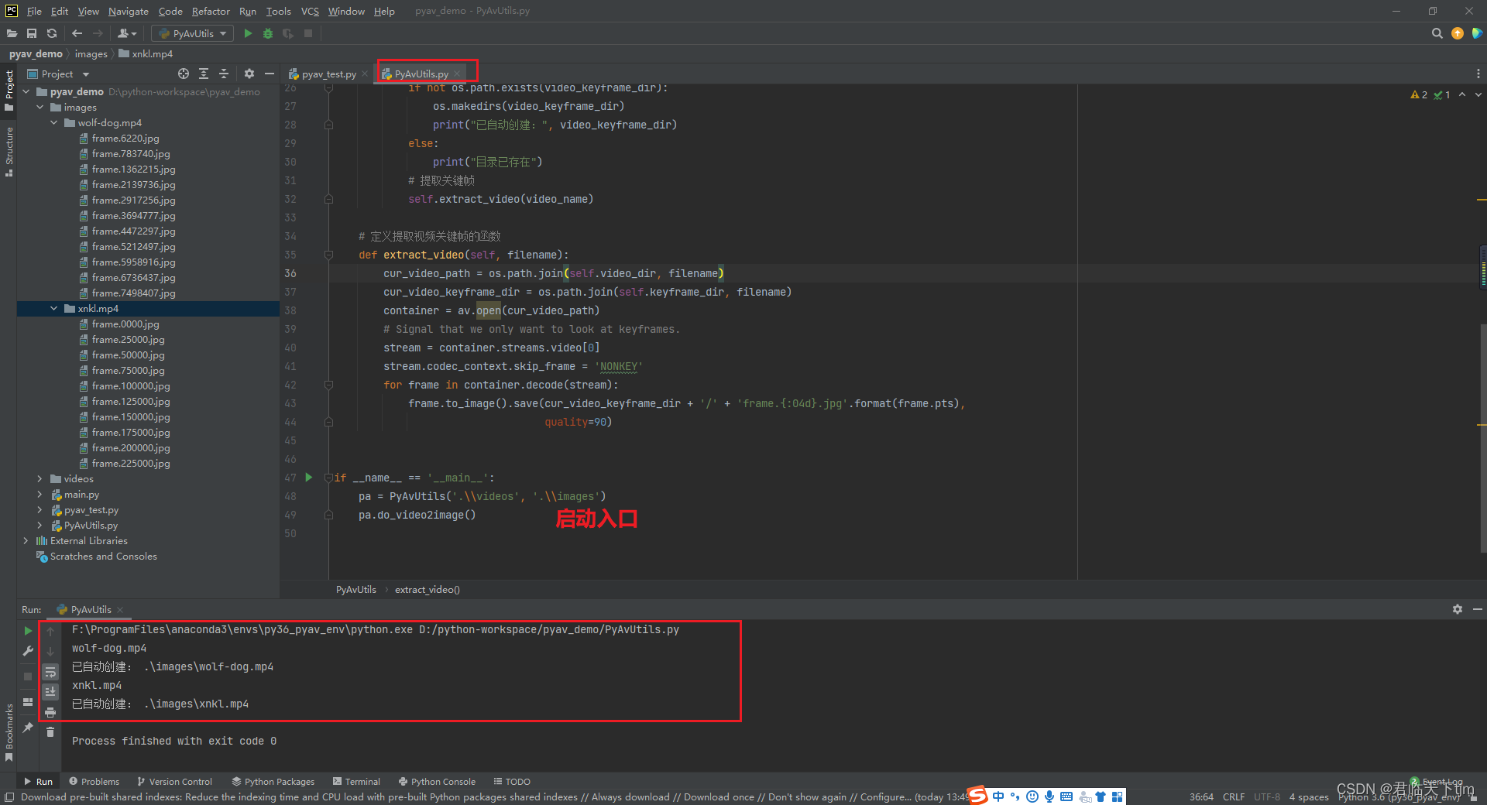
Task: Open the Structure side panel
Action: (x=9, y=152)
